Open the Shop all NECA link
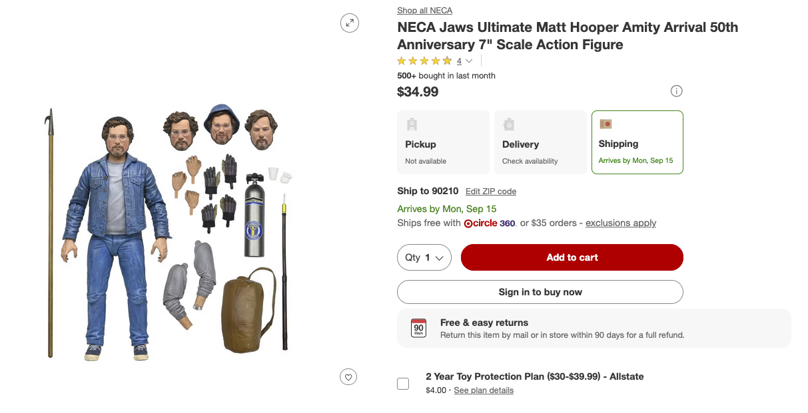This screenshot has width=808, height=413. [x=424, y=11]
